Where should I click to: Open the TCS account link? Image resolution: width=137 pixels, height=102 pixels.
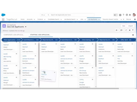click(x=119, y=59)
